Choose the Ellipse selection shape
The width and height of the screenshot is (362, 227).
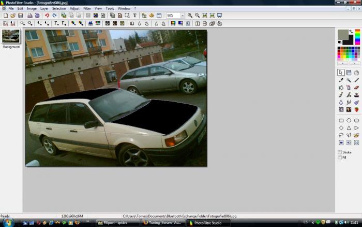349,120
